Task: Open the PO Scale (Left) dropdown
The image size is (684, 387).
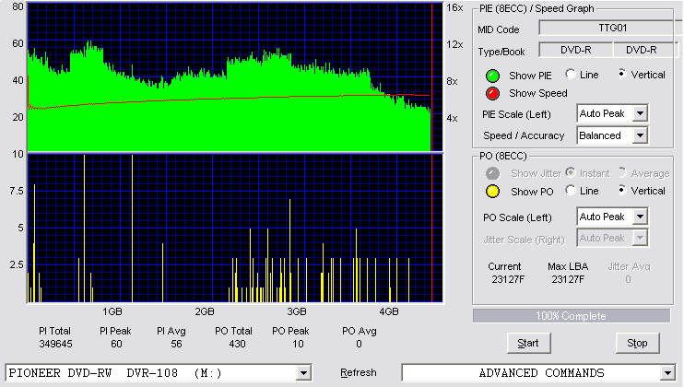Action: coord(640,217)
